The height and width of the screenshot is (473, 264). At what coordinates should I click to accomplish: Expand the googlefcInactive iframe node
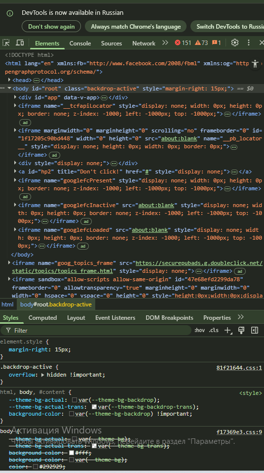(x=15, y=205)
